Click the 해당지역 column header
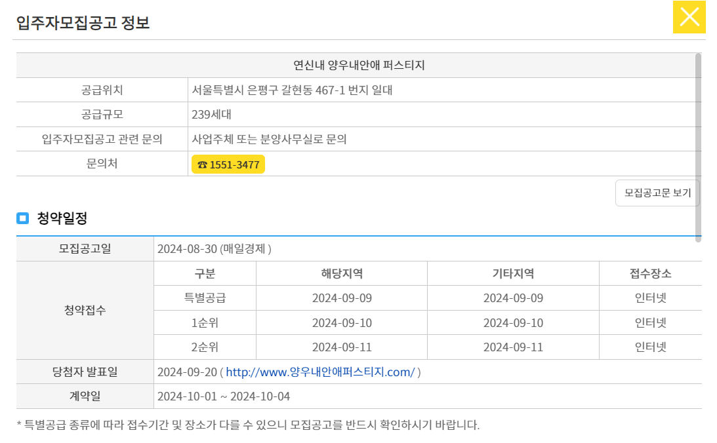The width and height of the screenshot is (717, 443). point(341,273)
